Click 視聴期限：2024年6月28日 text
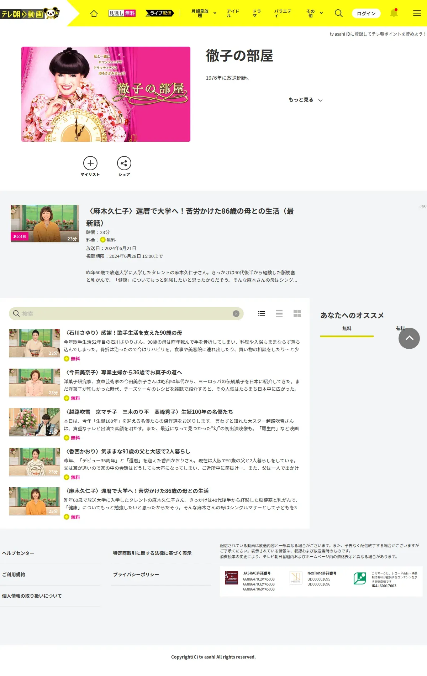 point(125,256)
